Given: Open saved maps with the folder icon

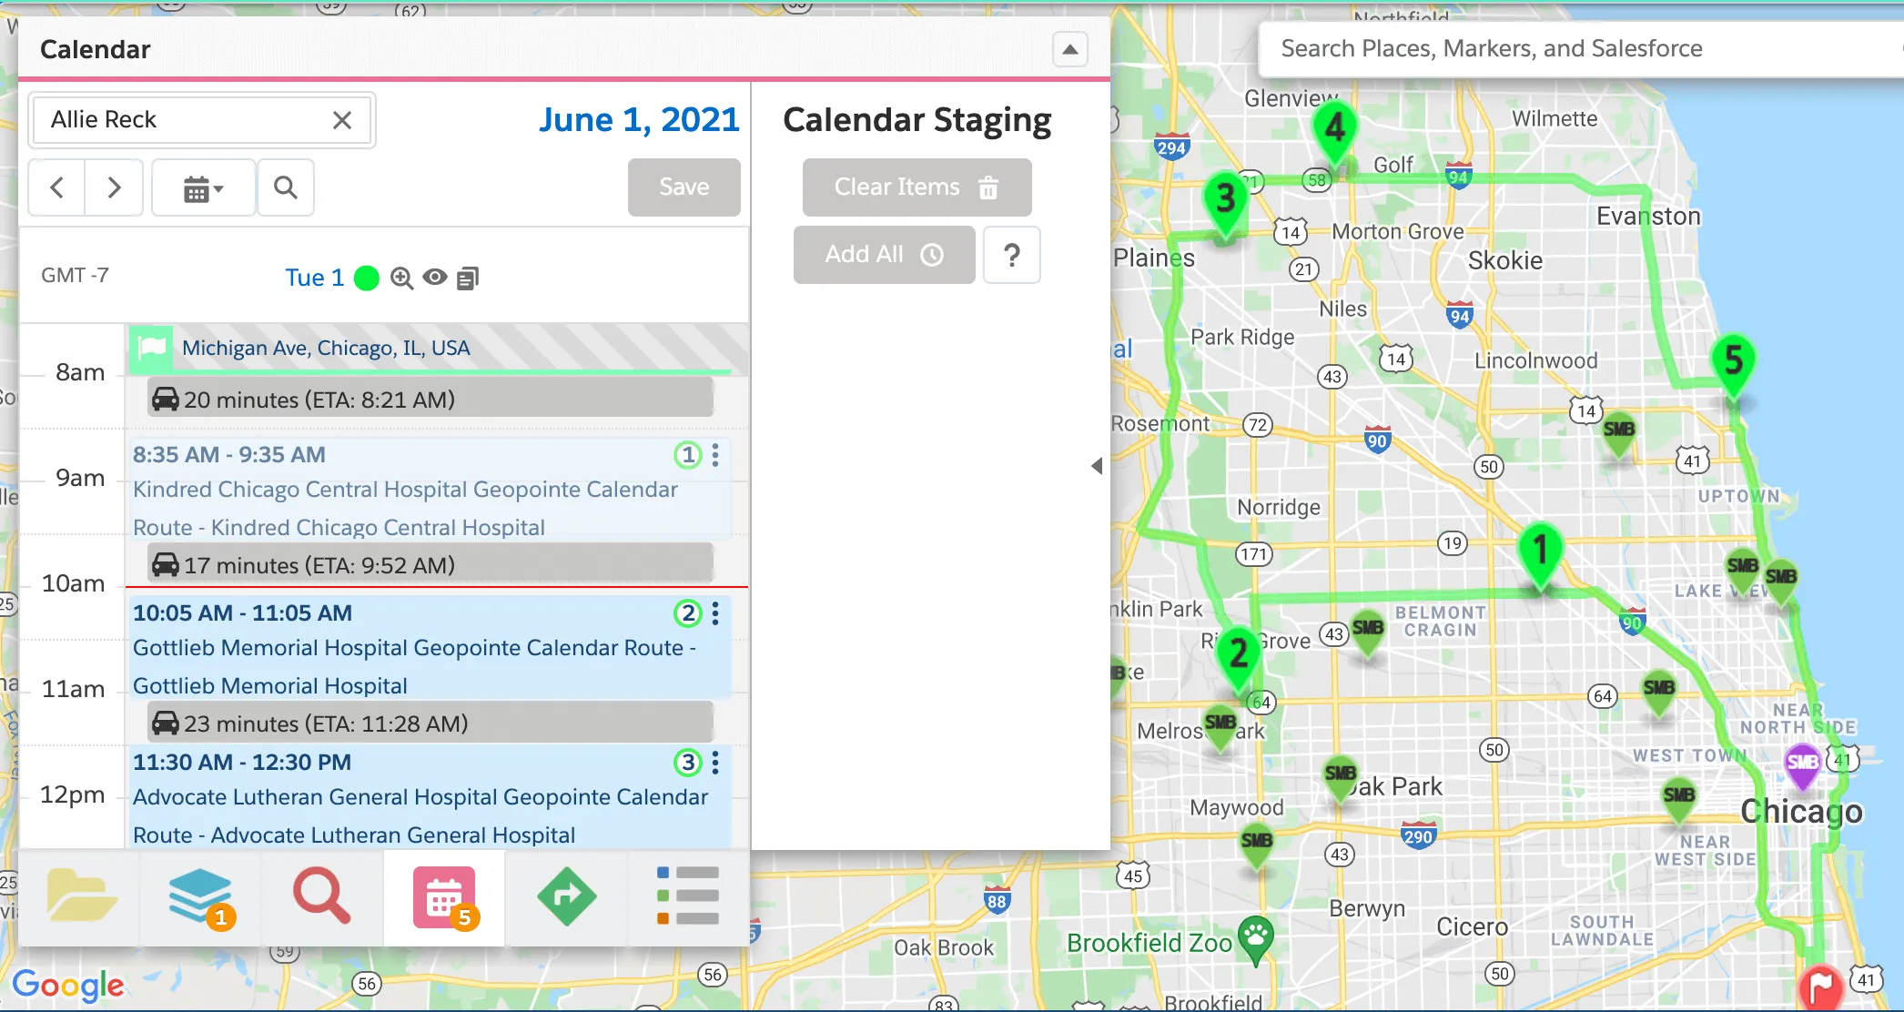Looking at the screenshot, I should [81, 897].
